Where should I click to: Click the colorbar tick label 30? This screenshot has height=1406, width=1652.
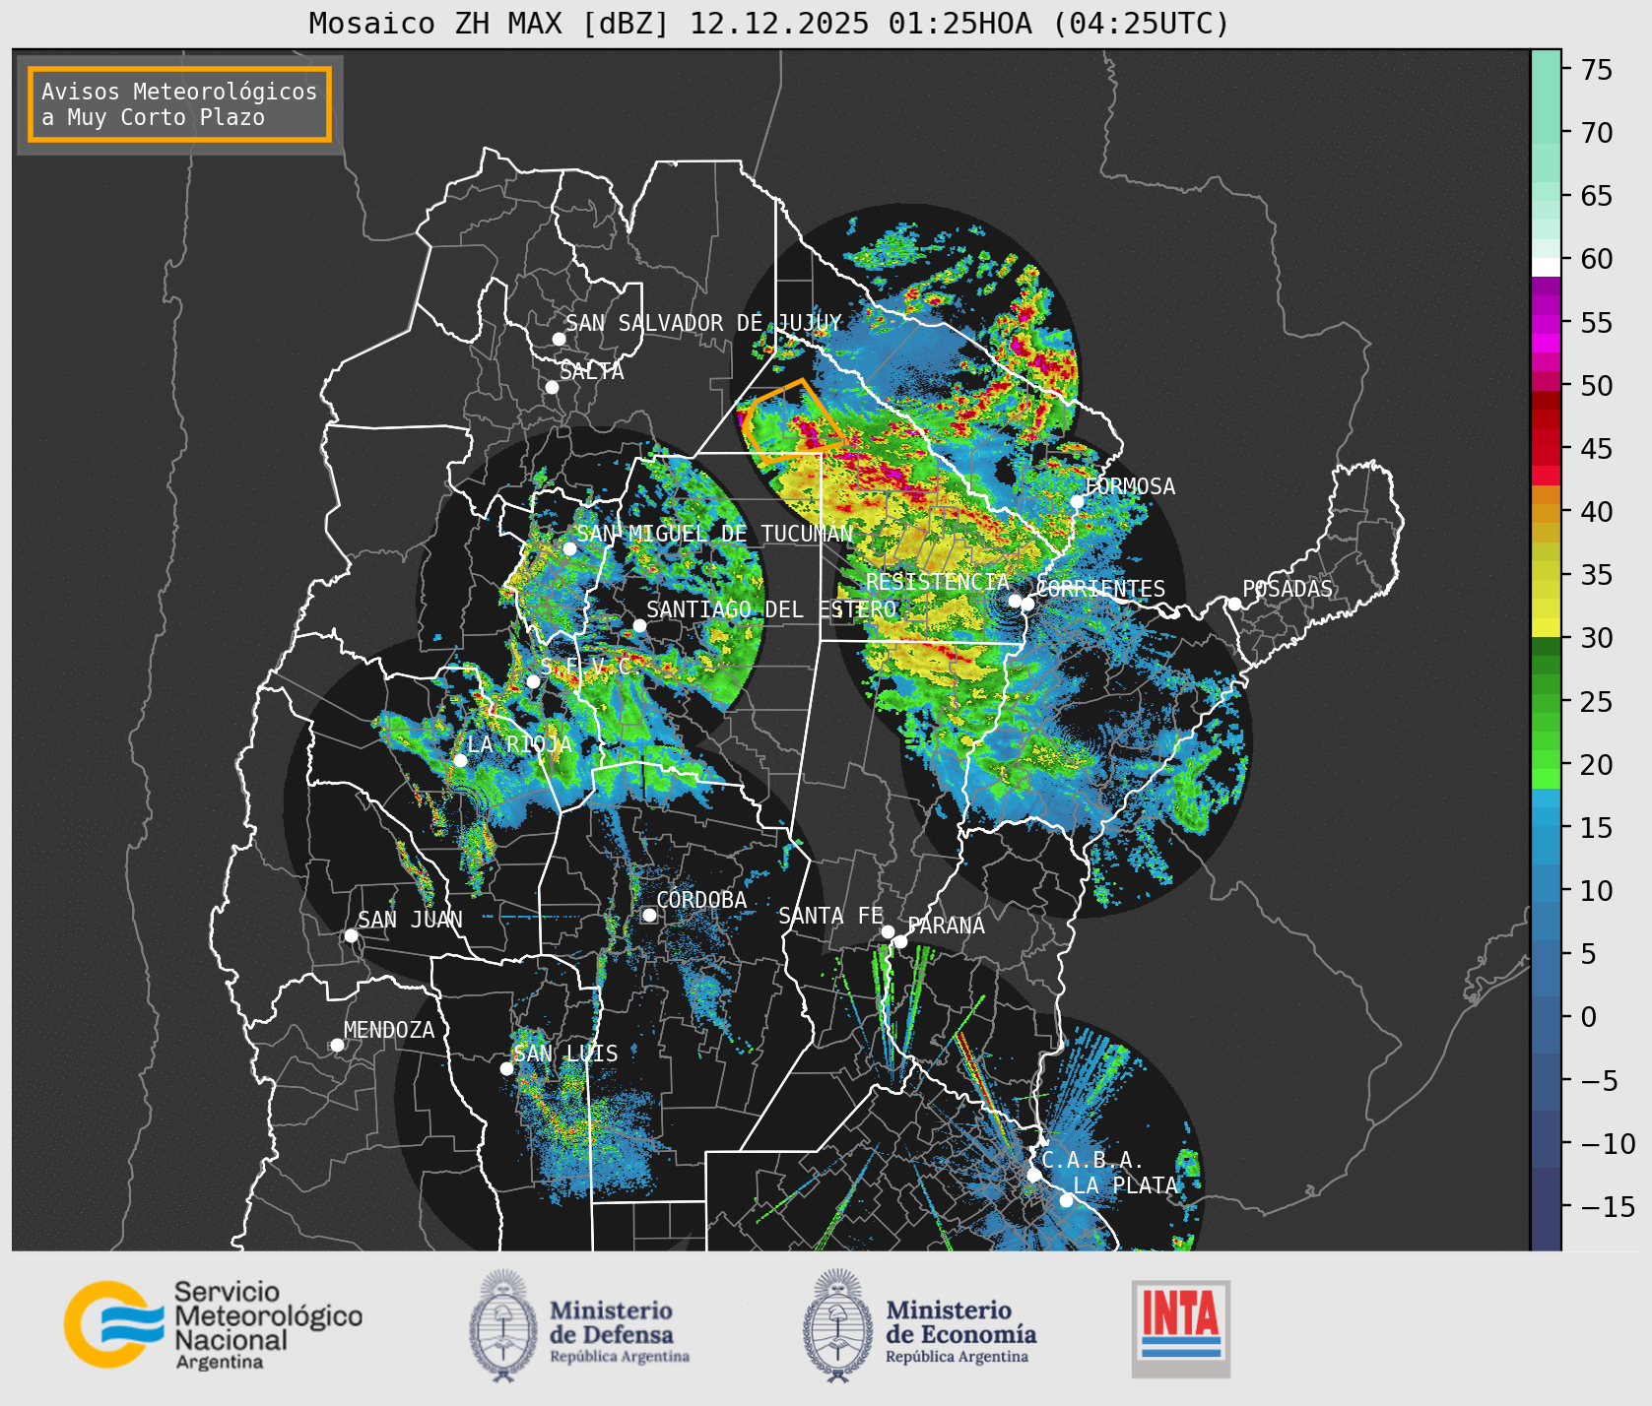pyautogui.click(x=1597, y=638)
